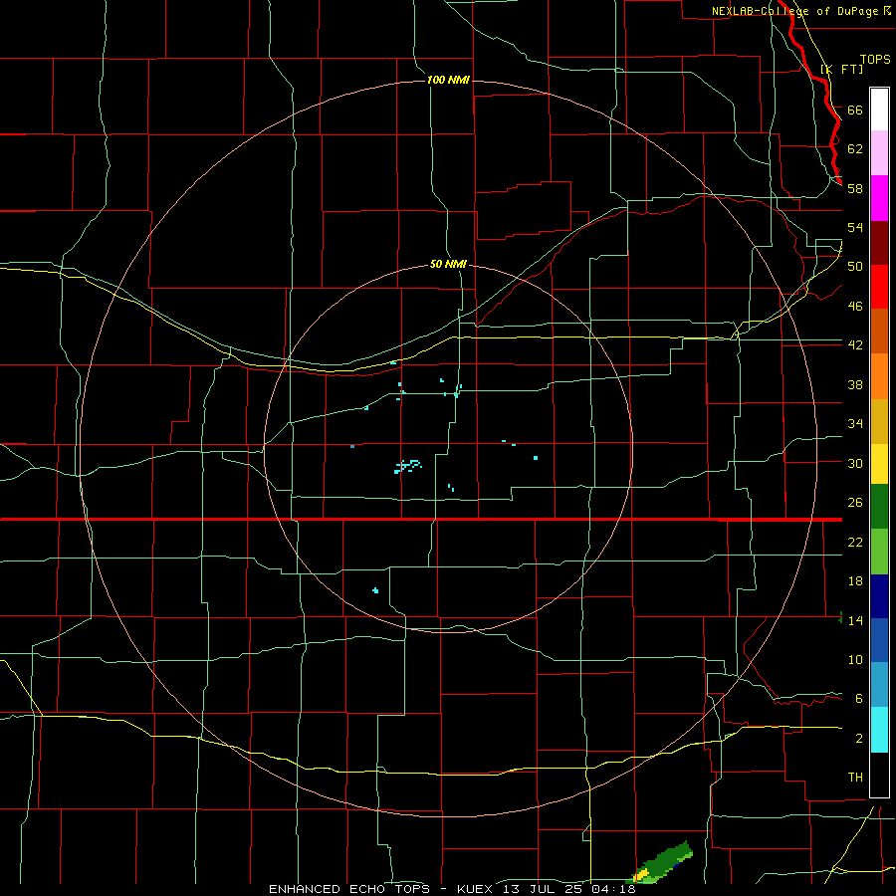Click the '13 JUL 25 04:18' timestamp
The image size is (896, 896).
(568, 889)
